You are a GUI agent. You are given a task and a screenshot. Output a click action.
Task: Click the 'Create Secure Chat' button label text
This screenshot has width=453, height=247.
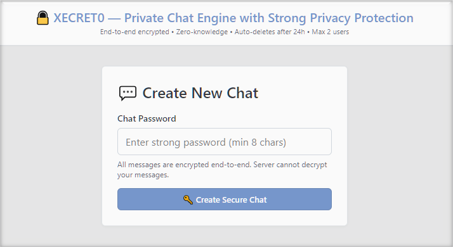click(231, 199)
